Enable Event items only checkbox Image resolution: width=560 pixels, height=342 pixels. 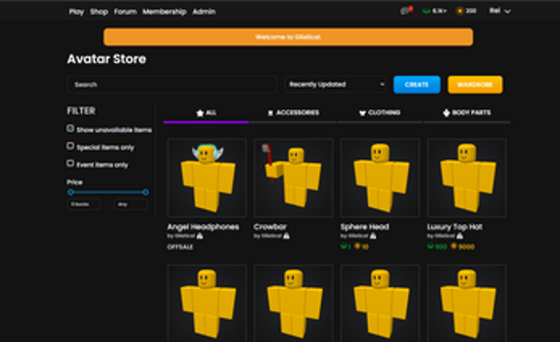tap(71, 163)
